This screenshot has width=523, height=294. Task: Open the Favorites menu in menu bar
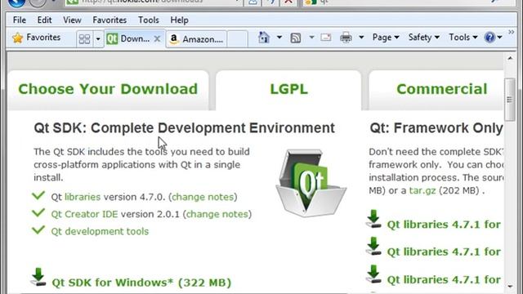(110, 20)
